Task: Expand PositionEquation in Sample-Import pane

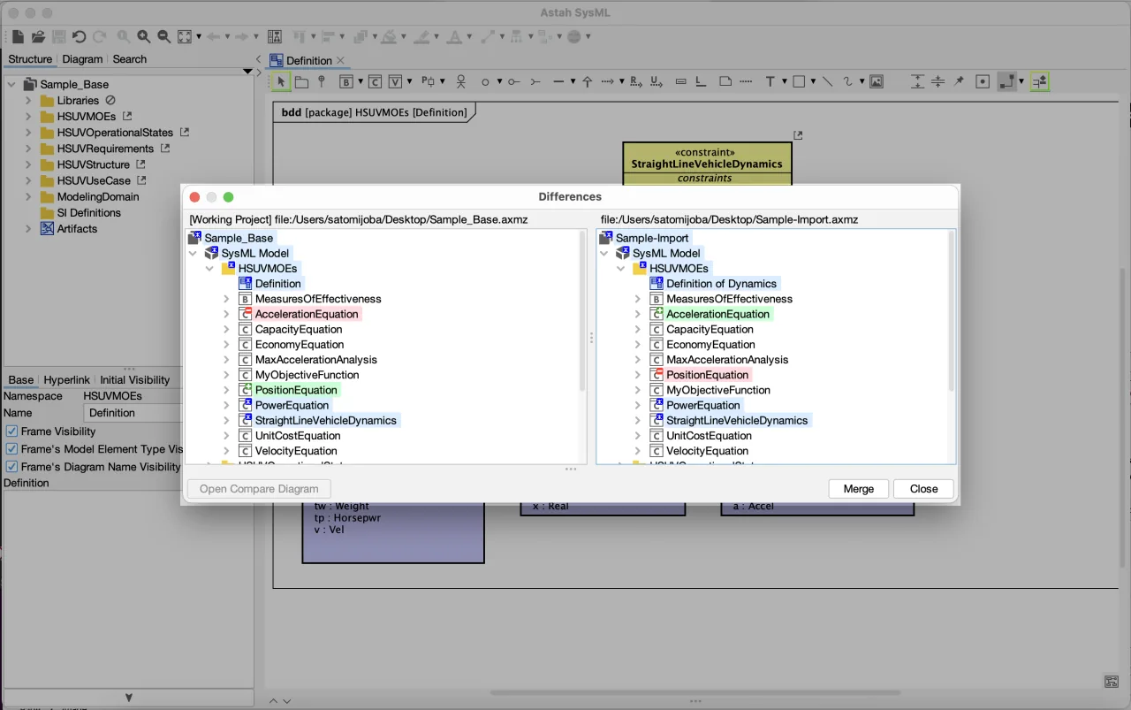Action: click(637, 375)
